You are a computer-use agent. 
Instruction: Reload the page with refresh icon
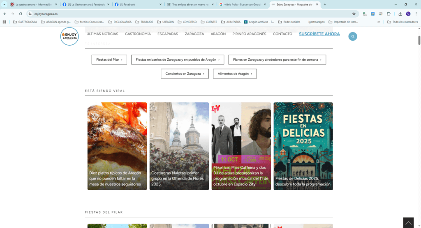[21, 14]
